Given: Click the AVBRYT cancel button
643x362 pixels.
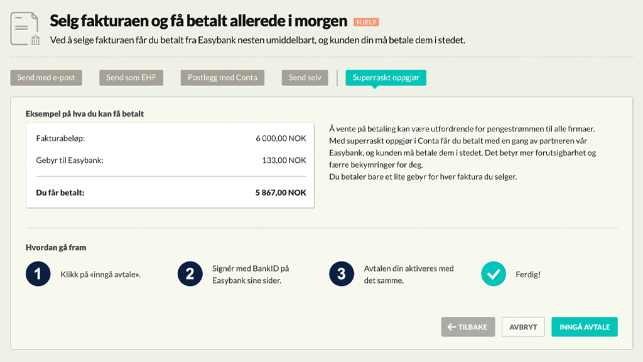Looking at the screenshot, I should coord(523,327).
